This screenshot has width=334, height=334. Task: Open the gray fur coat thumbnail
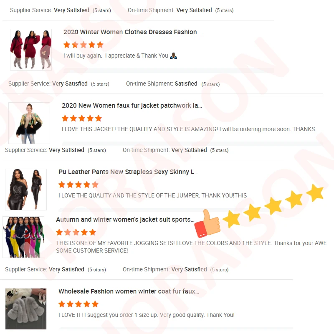point(26,309)
